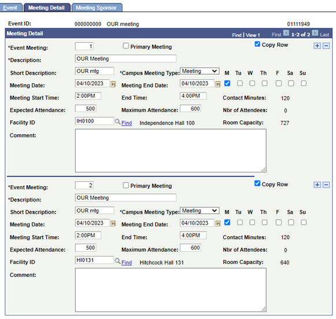Click Expected Attendance field of meeting 1
Image resolution: width=336 pixels, height=319 pixels.
[86, 108]
